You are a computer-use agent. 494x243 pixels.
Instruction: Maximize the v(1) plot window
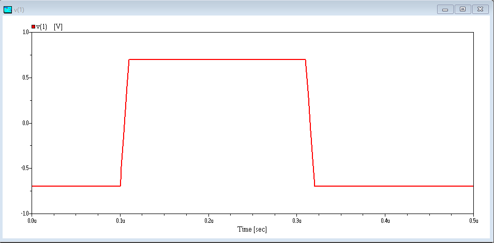click(x=463, y=9)
